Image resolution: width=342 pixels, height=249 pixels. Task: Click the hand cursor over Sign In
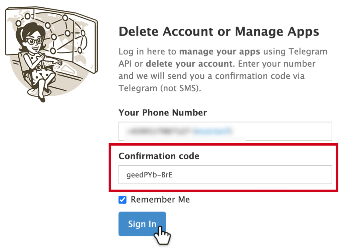[163, 235]
